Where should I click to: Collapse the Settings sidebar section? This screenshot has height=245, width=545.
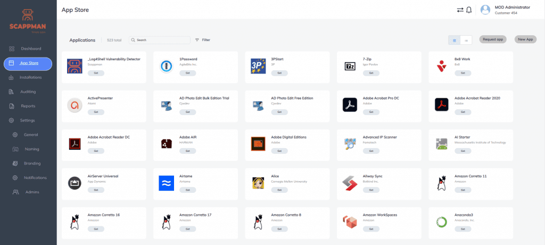point(28,120)
